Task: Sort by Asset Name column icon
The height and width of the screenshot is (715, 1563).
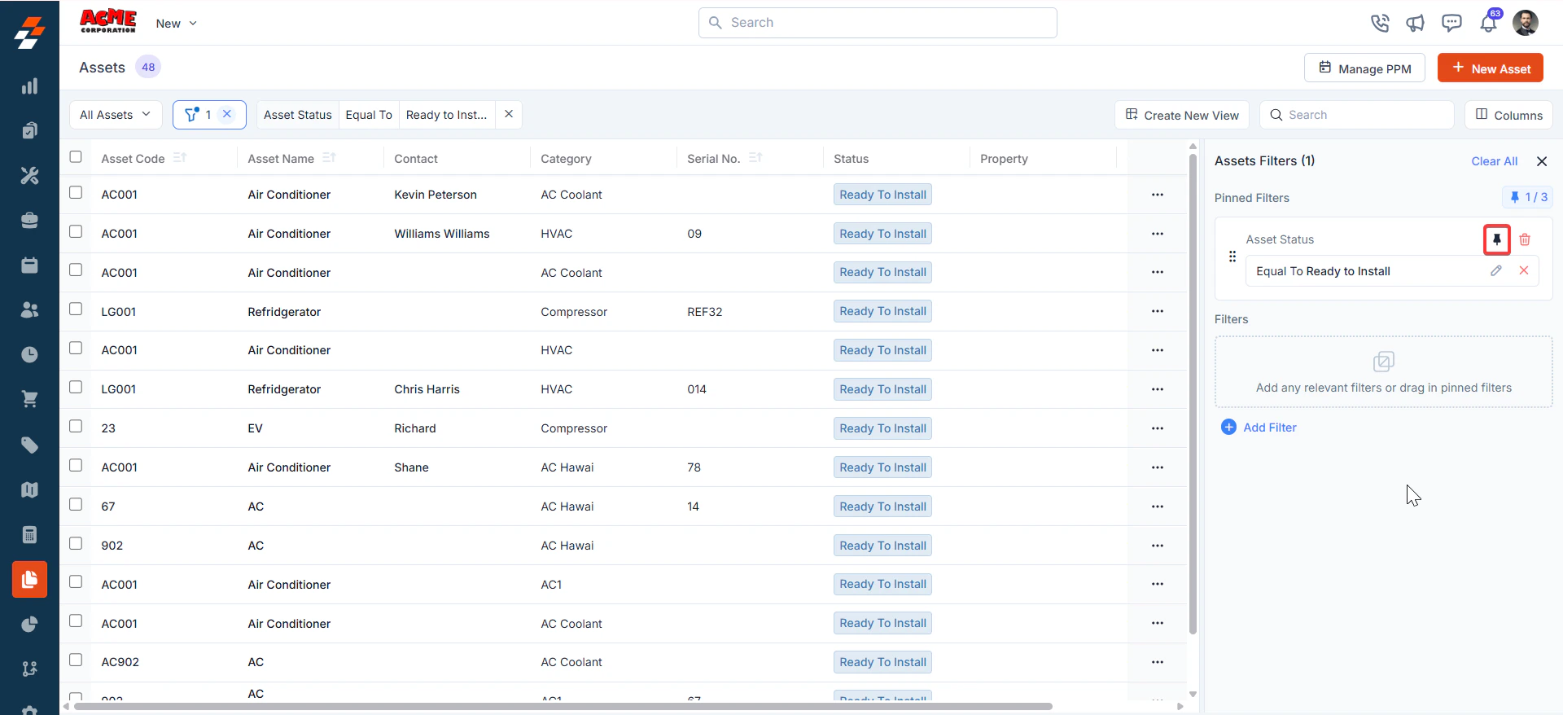Action: (x=329, y=158)
